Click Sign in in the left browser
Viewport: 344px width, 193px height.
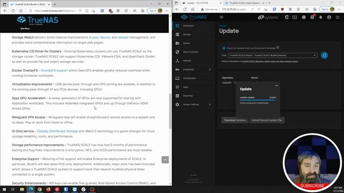point(155,11)
